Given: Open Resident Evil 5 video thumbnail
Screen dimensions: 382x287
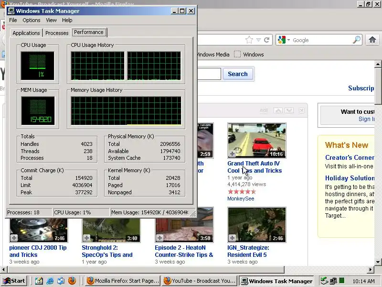Looking at the screenshot, I should tap(257, 225).
